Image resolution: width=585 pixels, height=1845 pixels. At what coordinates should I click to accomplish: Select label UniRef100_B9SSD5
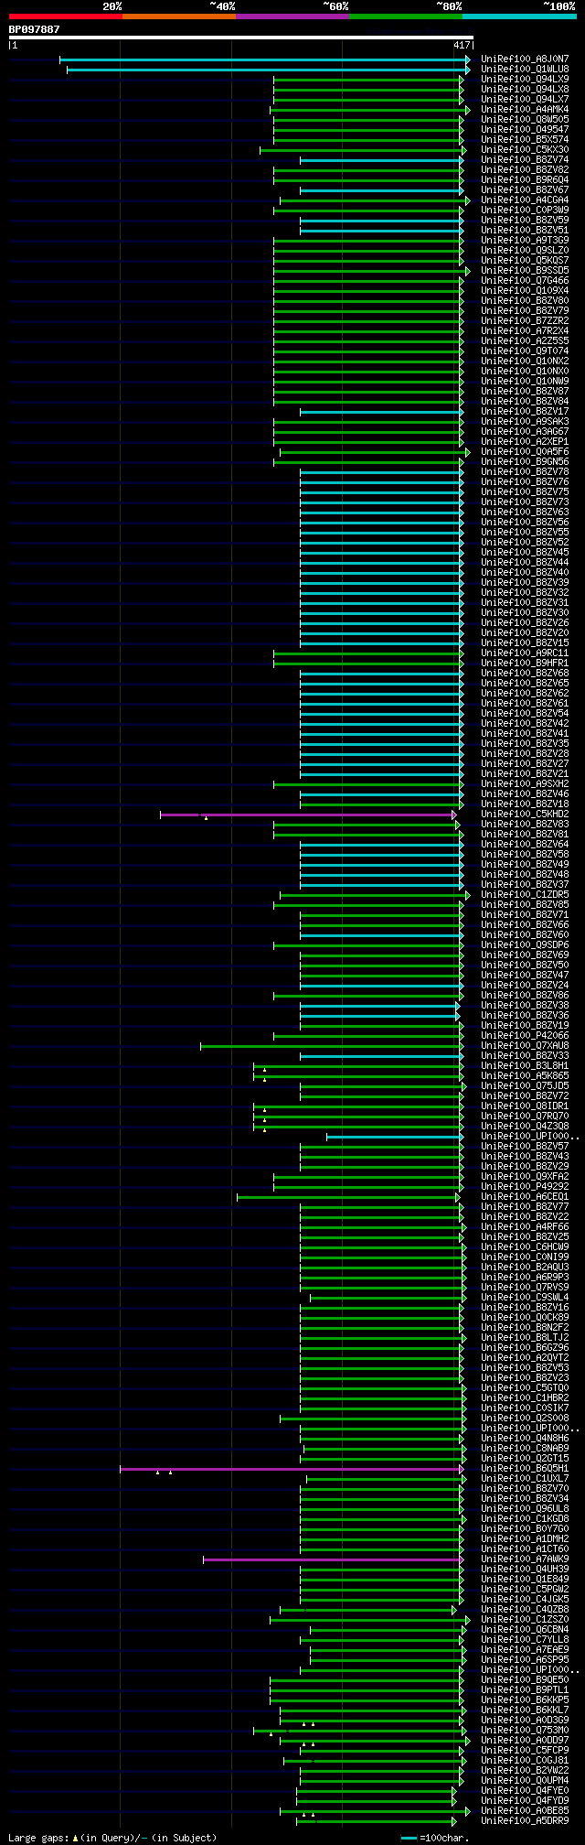(525, 270)
